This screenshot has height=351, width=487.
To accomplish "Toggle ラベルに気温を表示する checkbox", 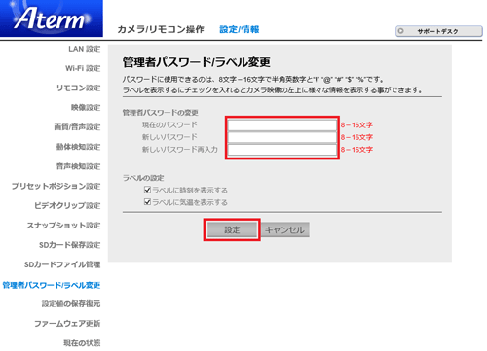I will coord(147,202).
